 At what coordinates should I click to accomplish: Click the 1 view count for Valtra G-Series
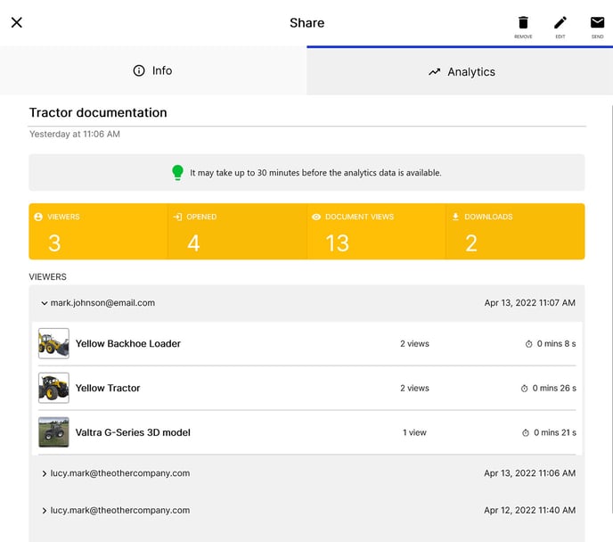point(414,432)
